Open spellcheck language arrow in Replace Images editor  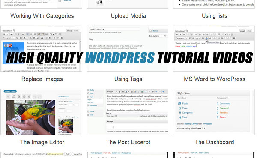(53, 35)
